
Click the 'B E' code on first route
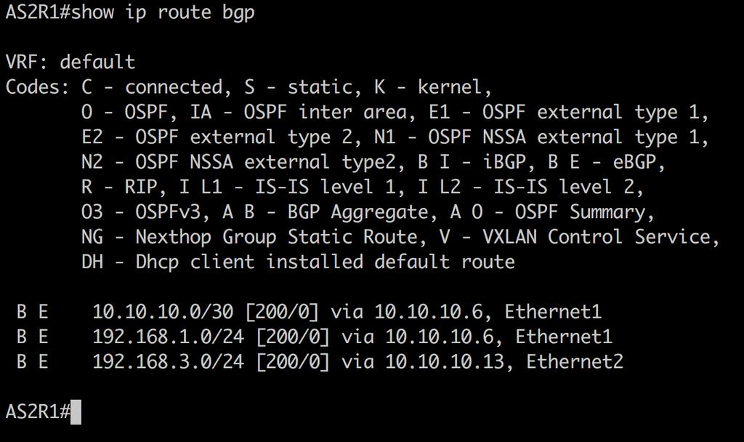point(32,312)
